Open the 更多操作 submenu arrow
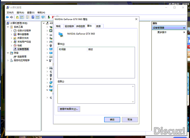Viewport: 190px width, 138px height. click(184, 32)
